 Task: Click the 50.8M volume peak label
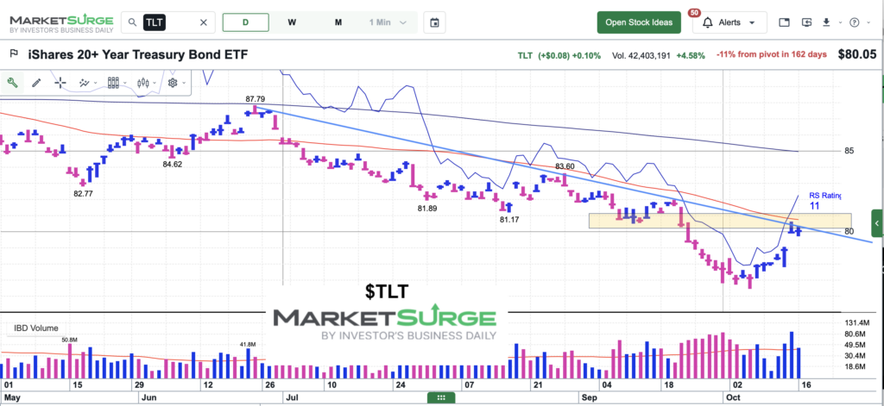coord(70,340)
